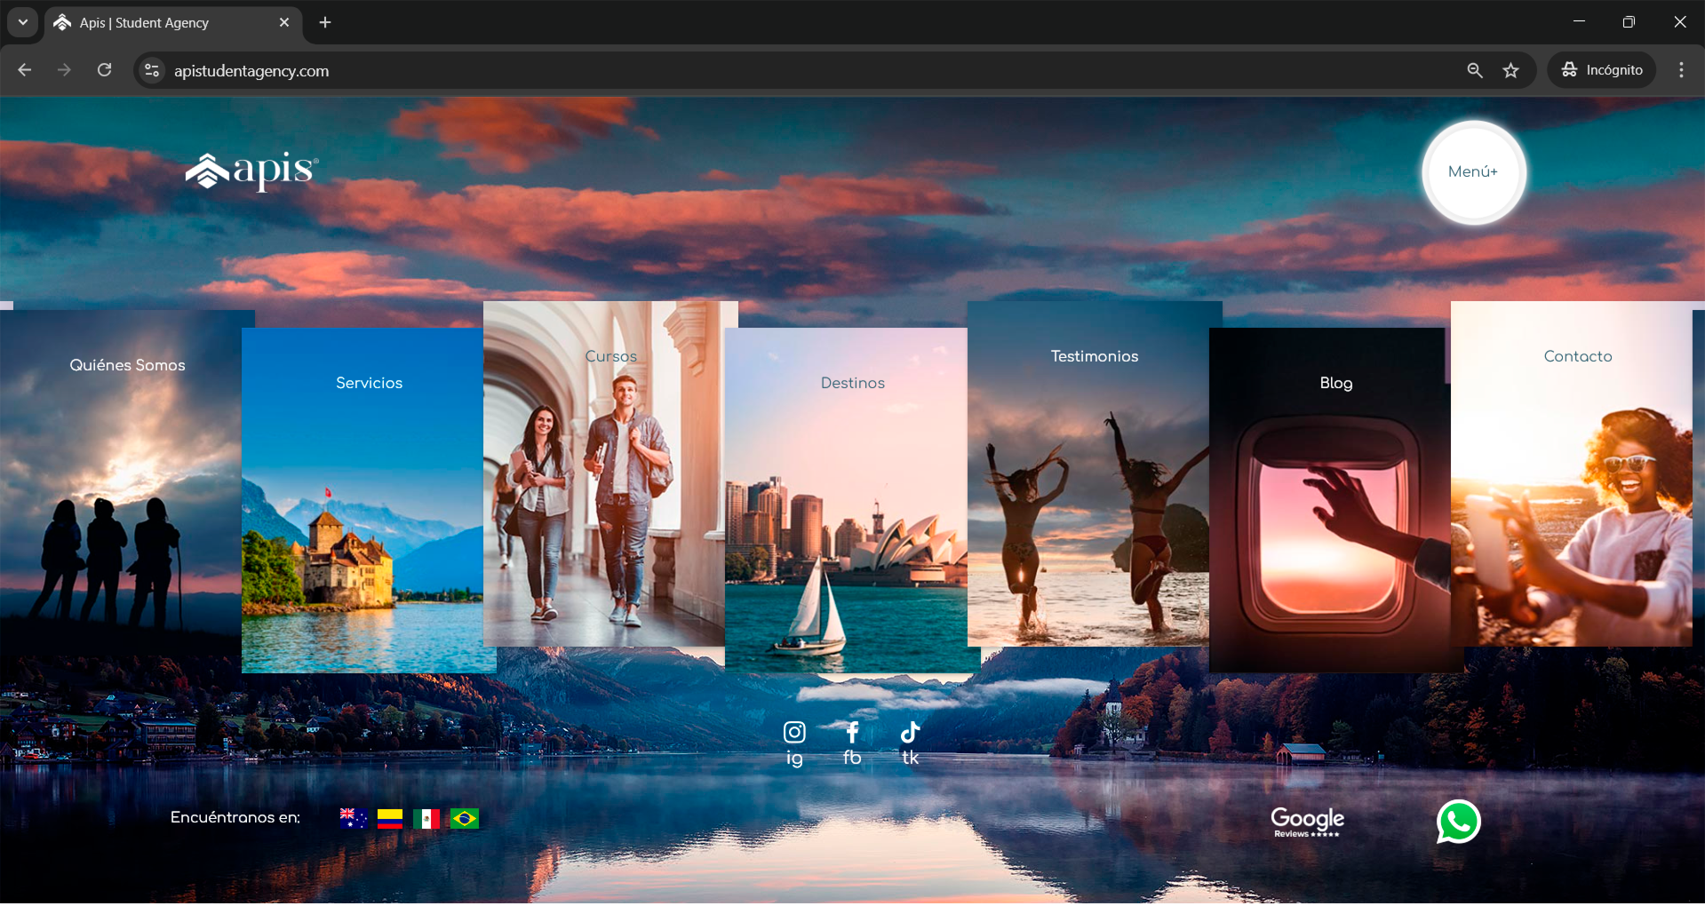1705x906 pixels.
Task: Open the tab search dropdown arrow
Action: pyautogui.click(x=23, y=22)
